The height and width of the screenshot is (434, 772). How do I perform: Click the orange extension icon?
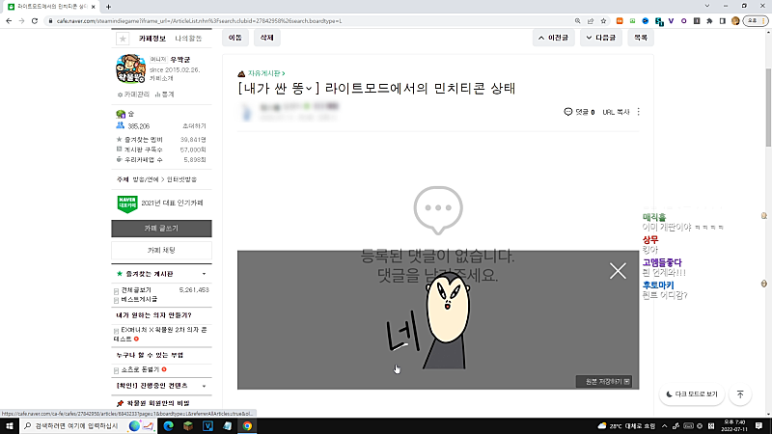[x=620, y=20]
